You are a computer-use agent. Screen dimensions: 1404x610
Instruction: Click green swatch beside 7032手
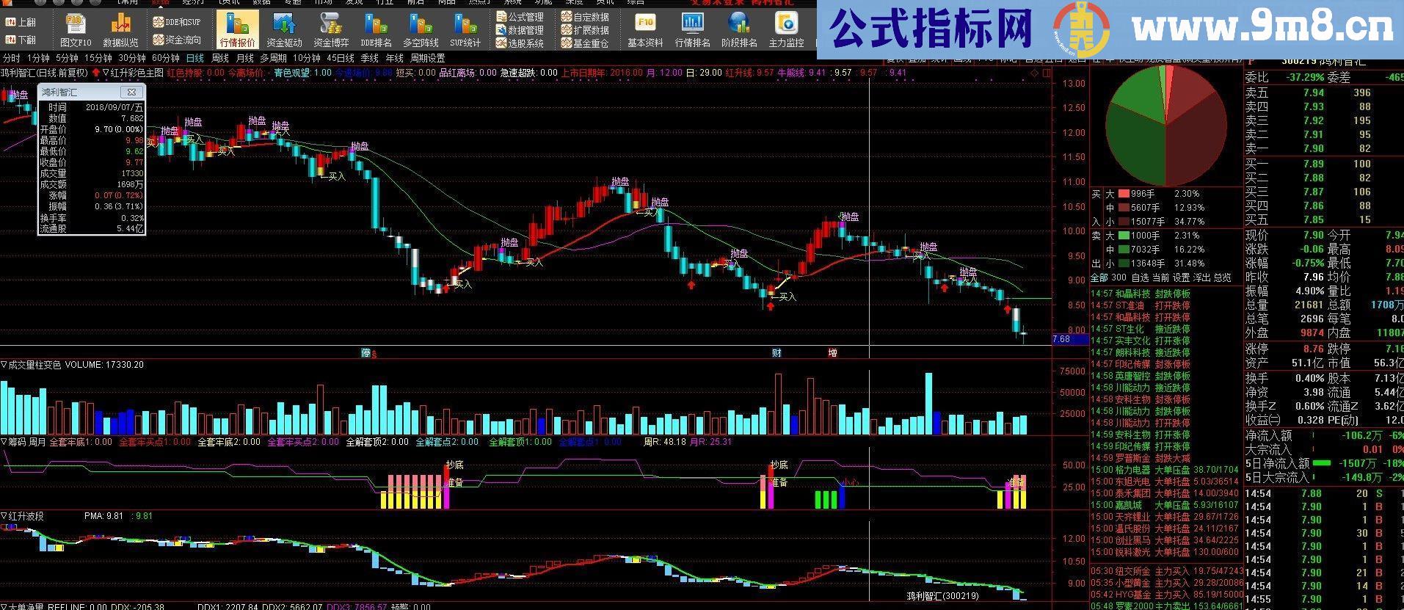point(1124,250)
